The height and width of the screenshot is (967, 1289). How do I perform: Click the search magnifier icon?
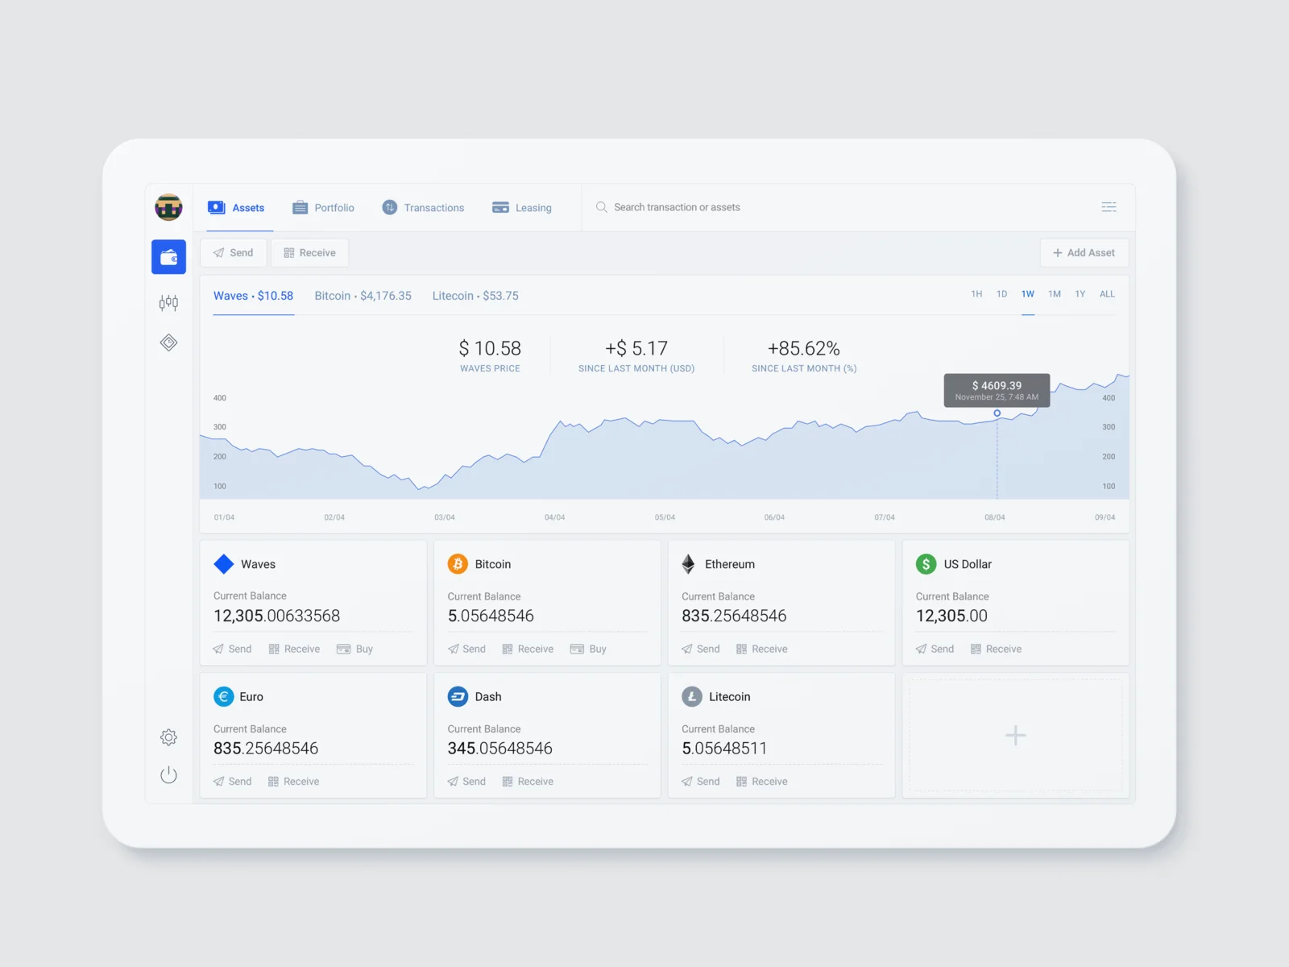(601, 207)
